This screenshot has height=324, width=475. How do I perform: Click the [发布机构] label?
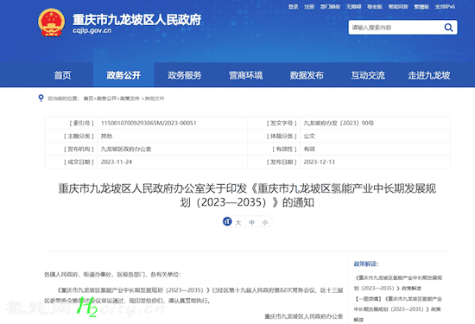pyautogui.click(x=79, y=149)
